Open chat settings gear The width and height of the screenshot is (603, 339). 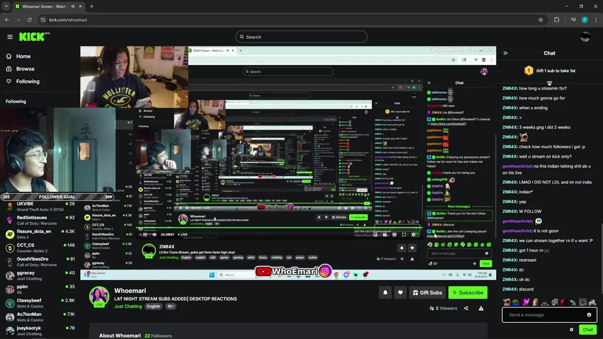tap(571, 330)
